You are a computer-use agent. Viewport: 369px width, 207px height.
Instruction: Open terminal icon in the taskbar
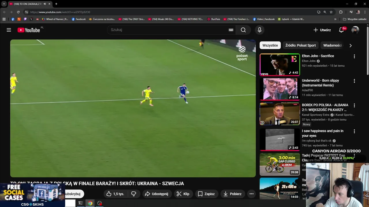[x=81, y=203]
